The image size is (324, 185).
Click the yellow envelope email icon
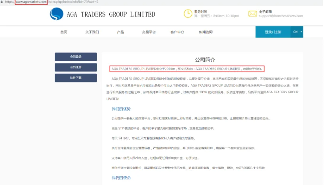(x=252, y=14)
